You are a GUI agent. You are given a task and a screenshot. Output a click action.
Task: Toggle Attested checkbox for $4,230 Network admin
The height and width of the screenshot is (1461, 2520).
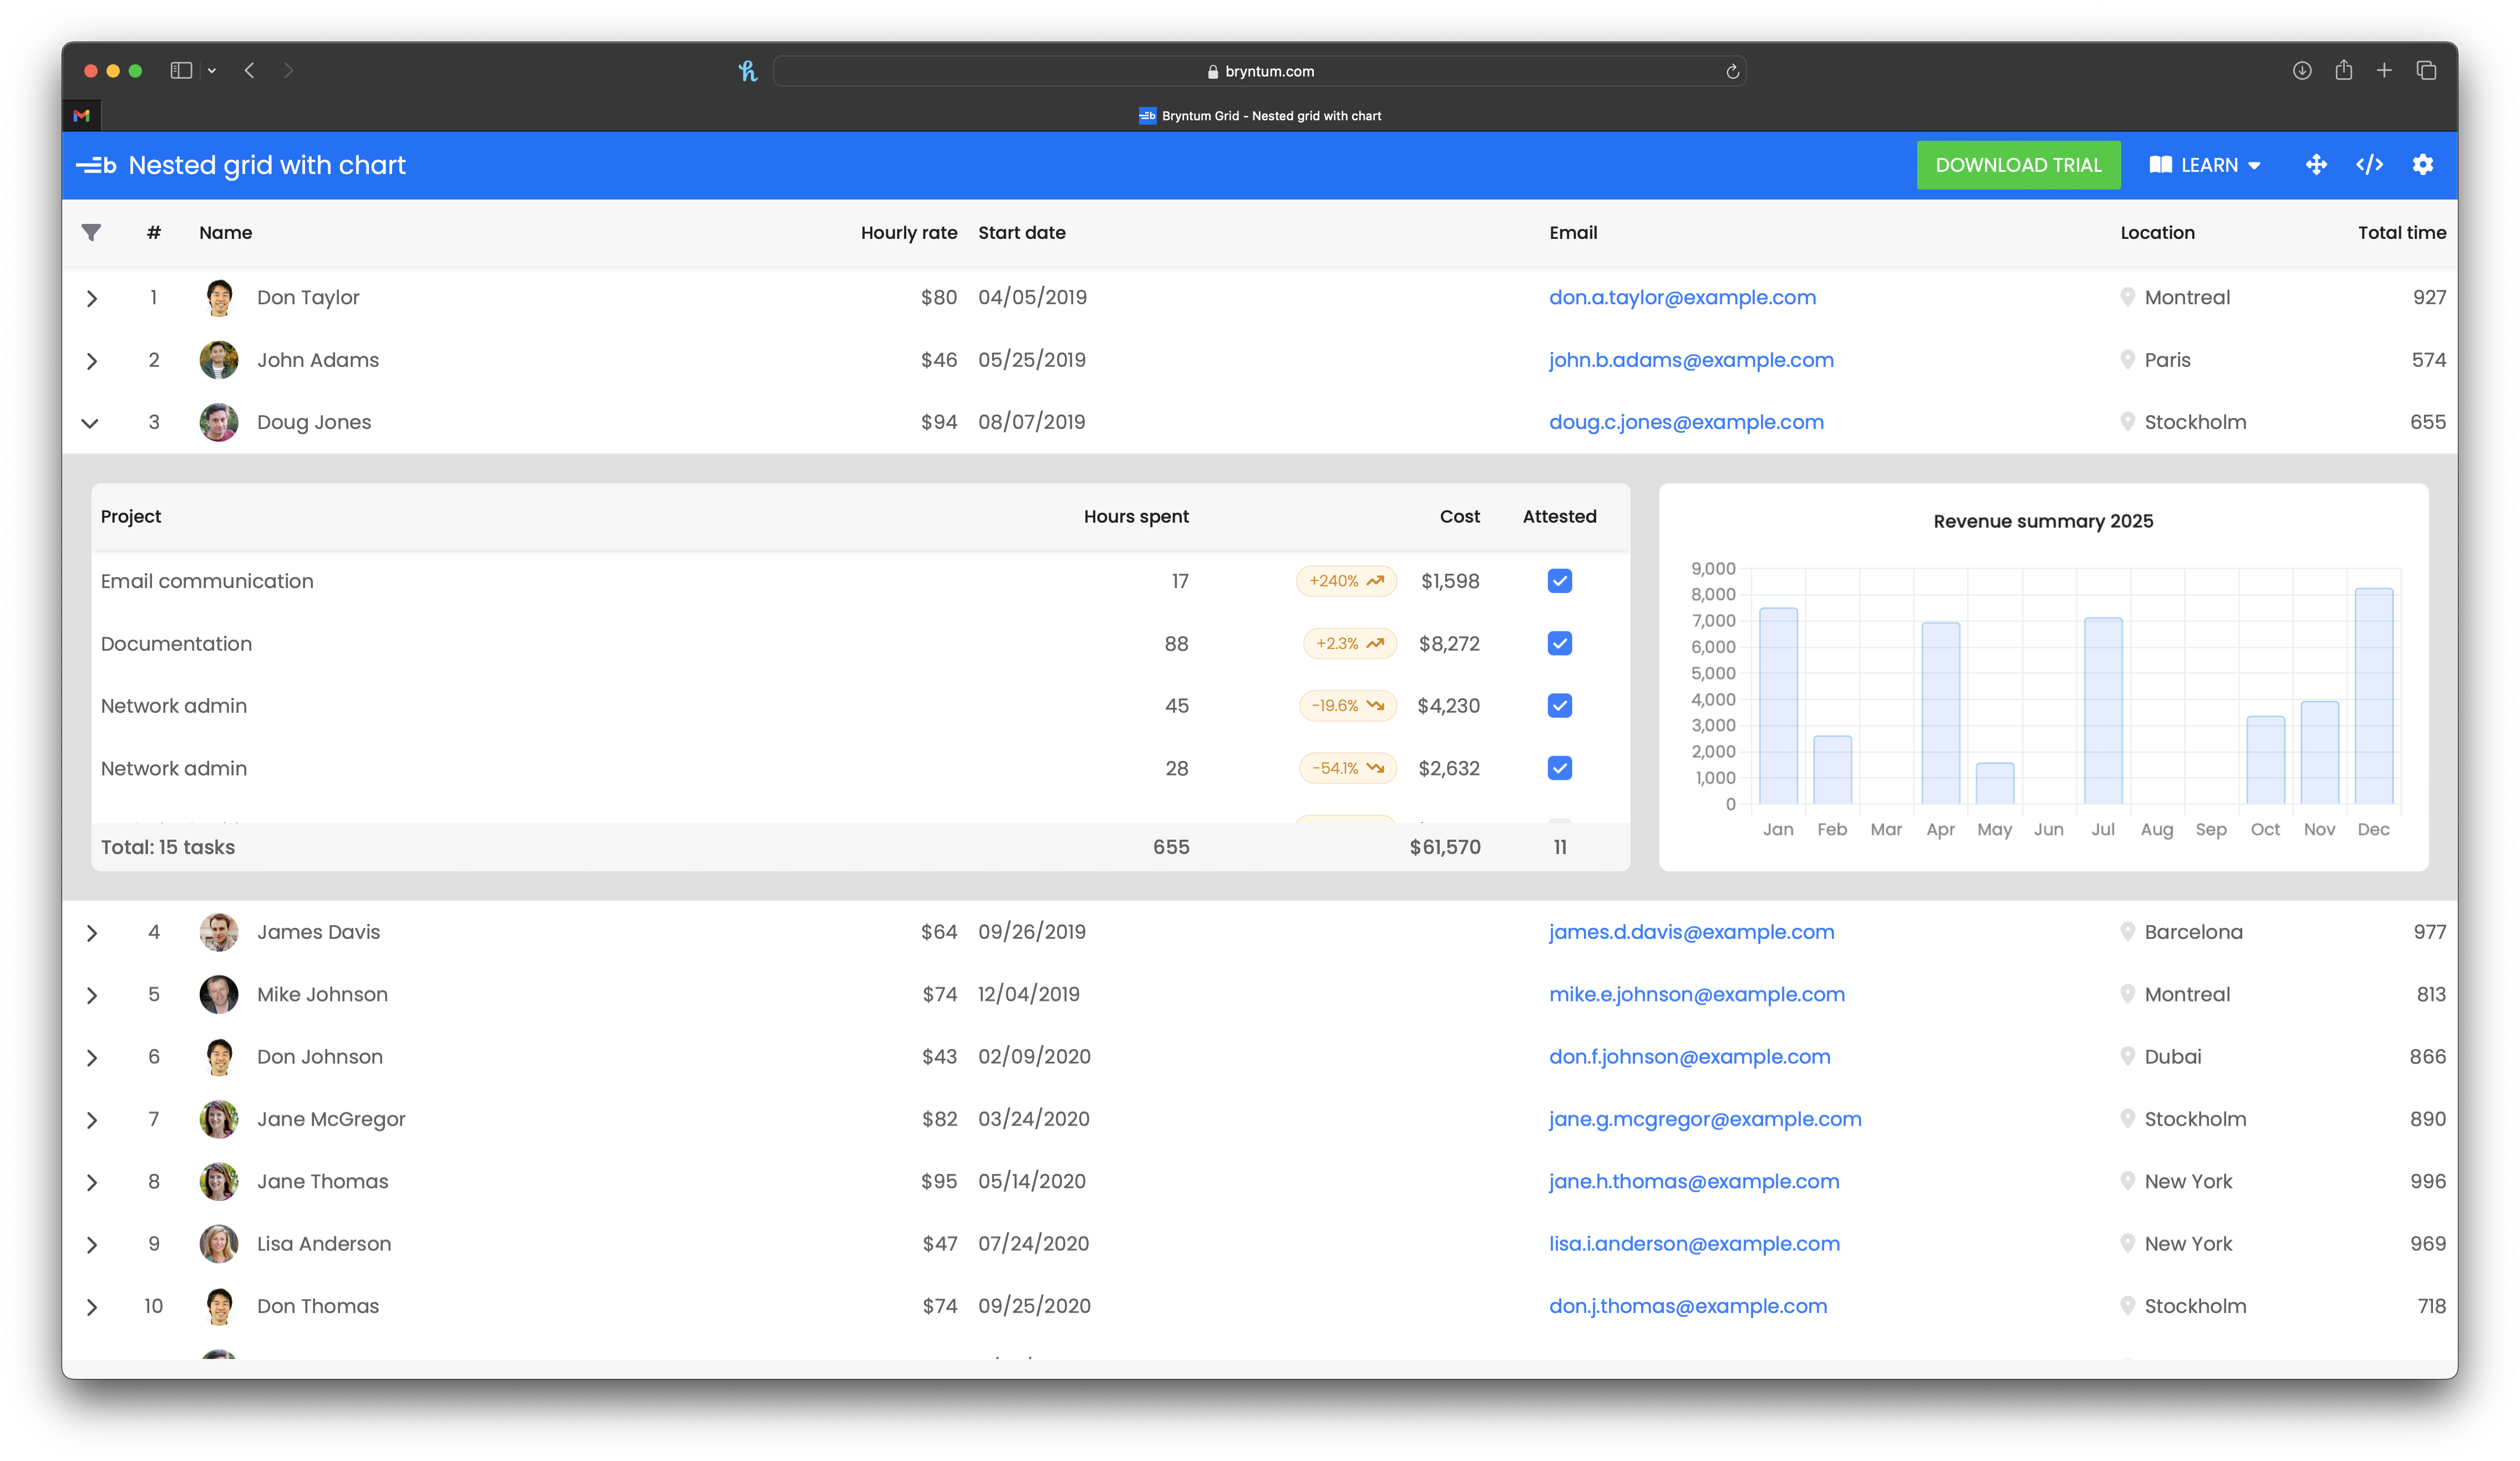point(1559,707)
